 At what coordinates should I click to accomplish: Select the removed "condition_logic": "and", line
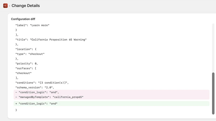point(112,92)
